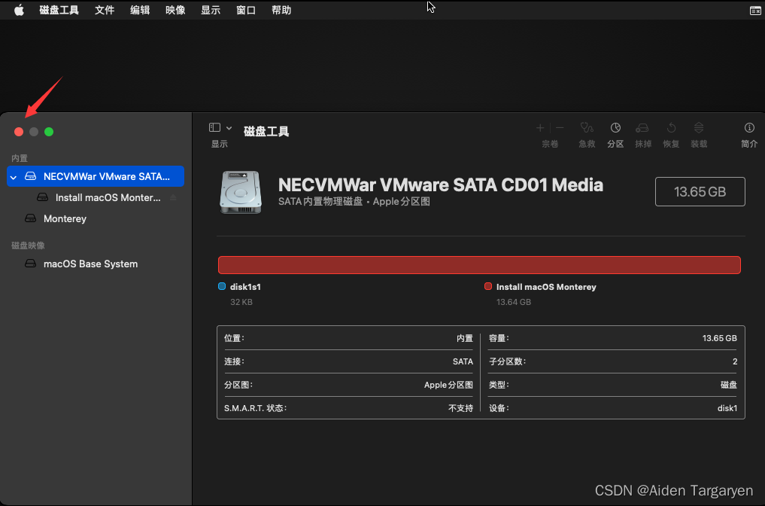Click the green full-screen window button
This screenshot has height=506, width=765.
point(49,132)
